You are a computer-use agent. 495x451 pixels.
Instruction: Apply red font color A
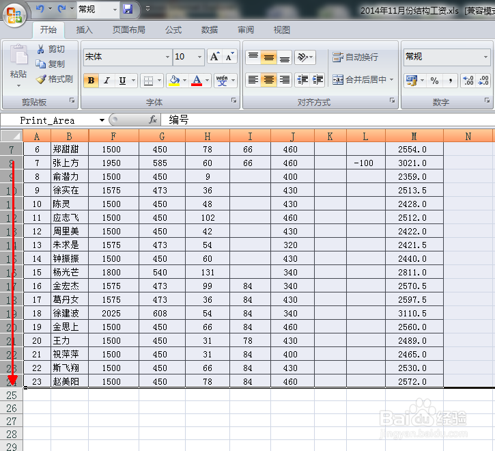(197, 81)
